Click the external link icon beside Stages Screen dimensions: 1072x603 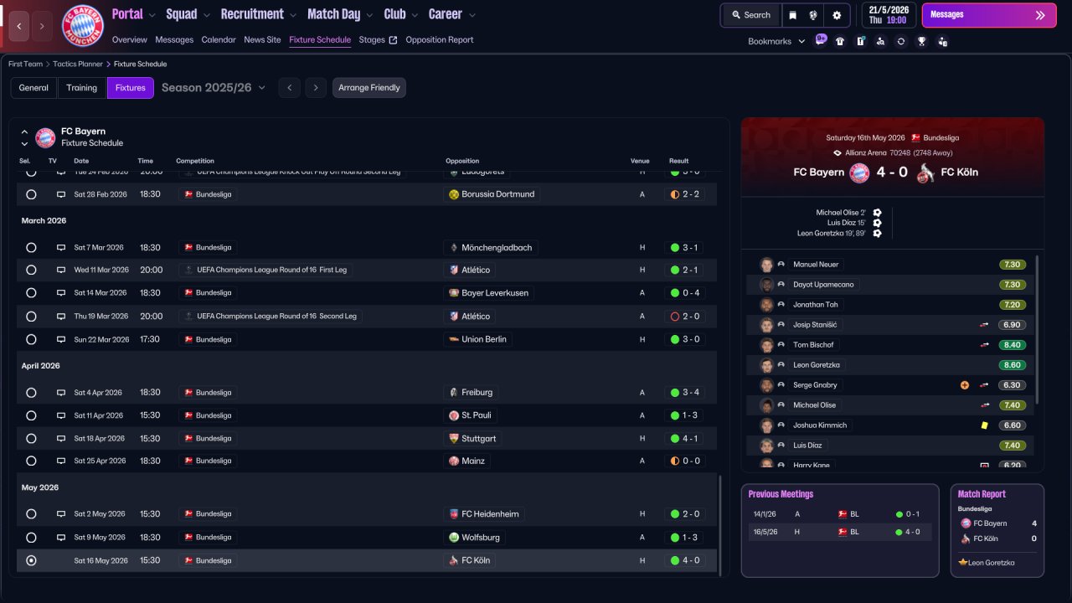(393, 40)
